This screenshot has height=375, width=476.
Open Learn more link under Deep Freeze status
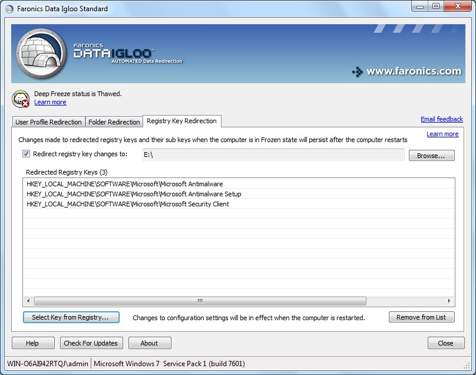coord(50,103)
